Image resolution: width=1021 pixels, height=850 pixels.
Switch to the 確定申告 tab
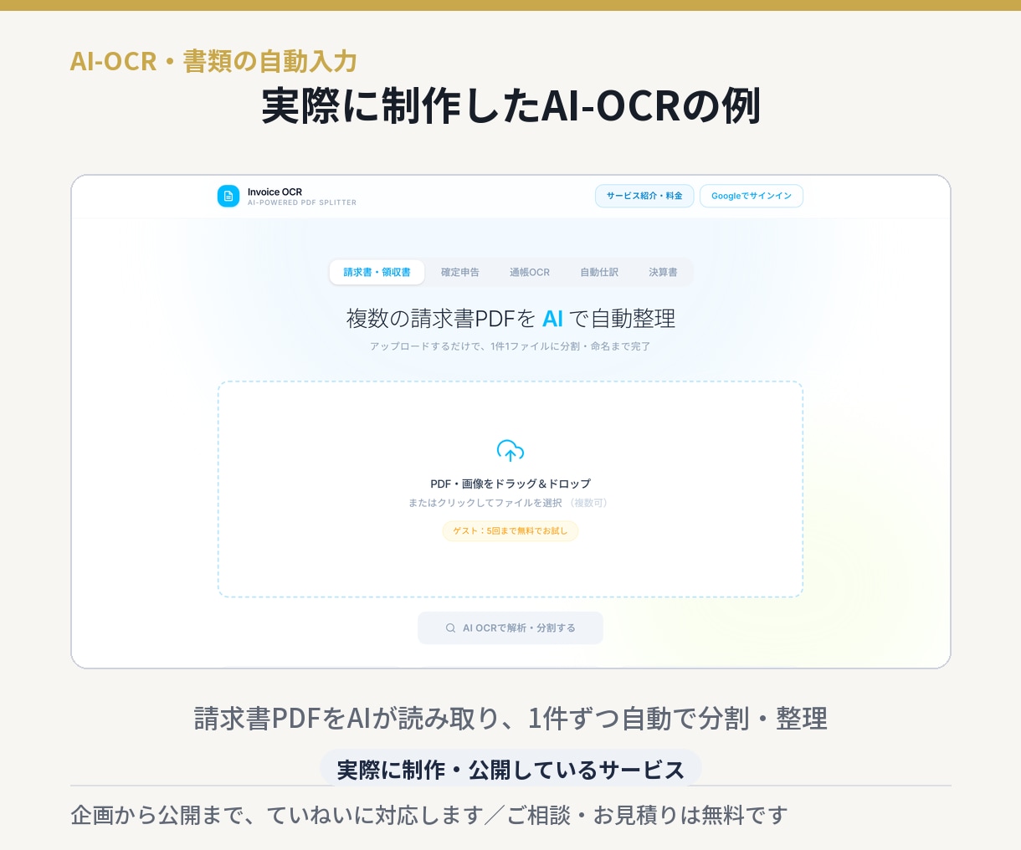click(x=460, y=272)
